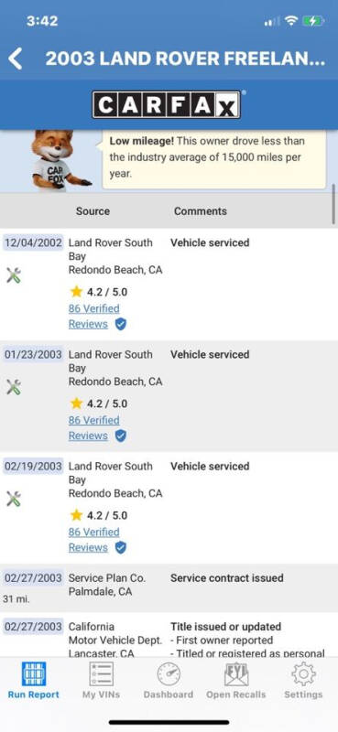Viewport: 338px width, 732px height.
Task: Open 86 Verified Reviews link for 01/23/2003
Action: pos(94,427)
